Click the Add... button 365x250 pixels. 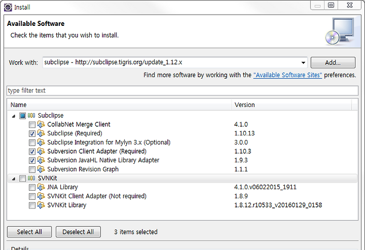tap(333, 62)
